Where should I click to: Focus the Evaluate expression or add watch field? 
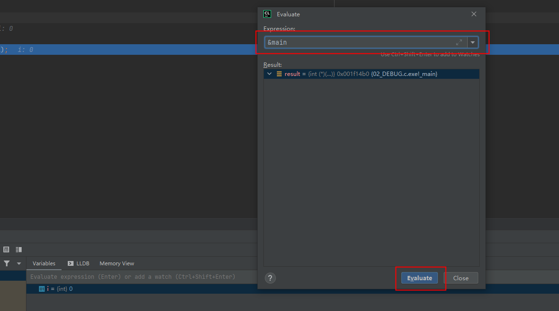[x=143, y=277]
